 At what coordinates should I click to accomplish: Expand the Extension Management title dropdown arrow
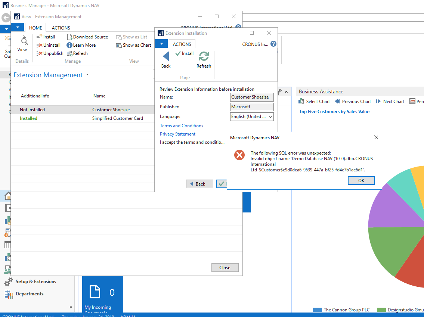[x=87, y=75]
